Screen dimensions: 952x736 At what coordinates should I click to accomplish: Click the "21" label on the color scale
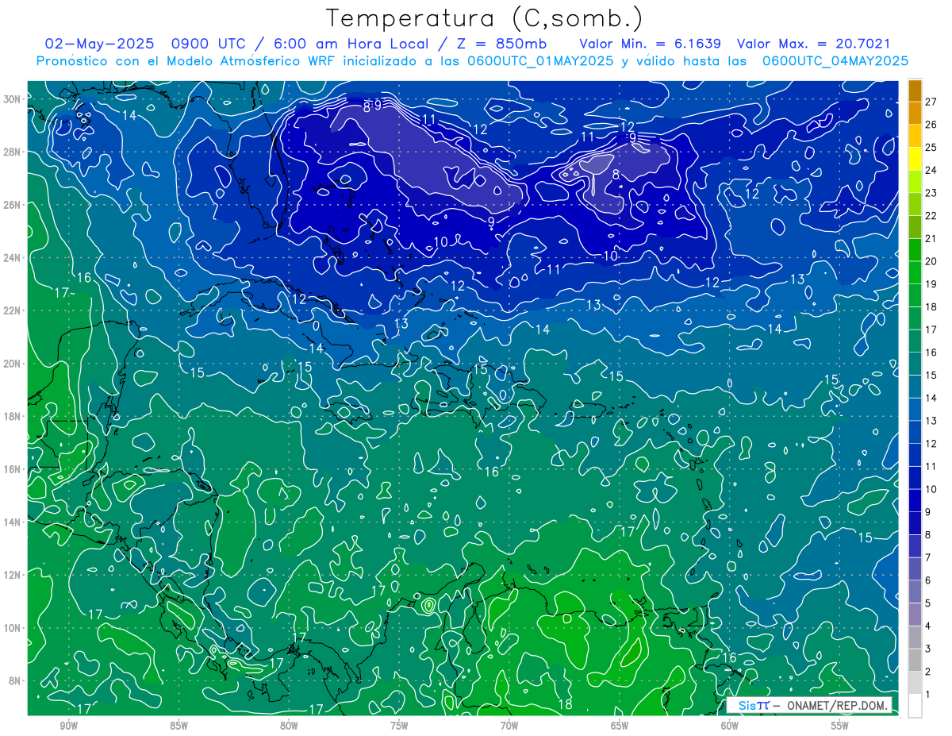(931, 238)
